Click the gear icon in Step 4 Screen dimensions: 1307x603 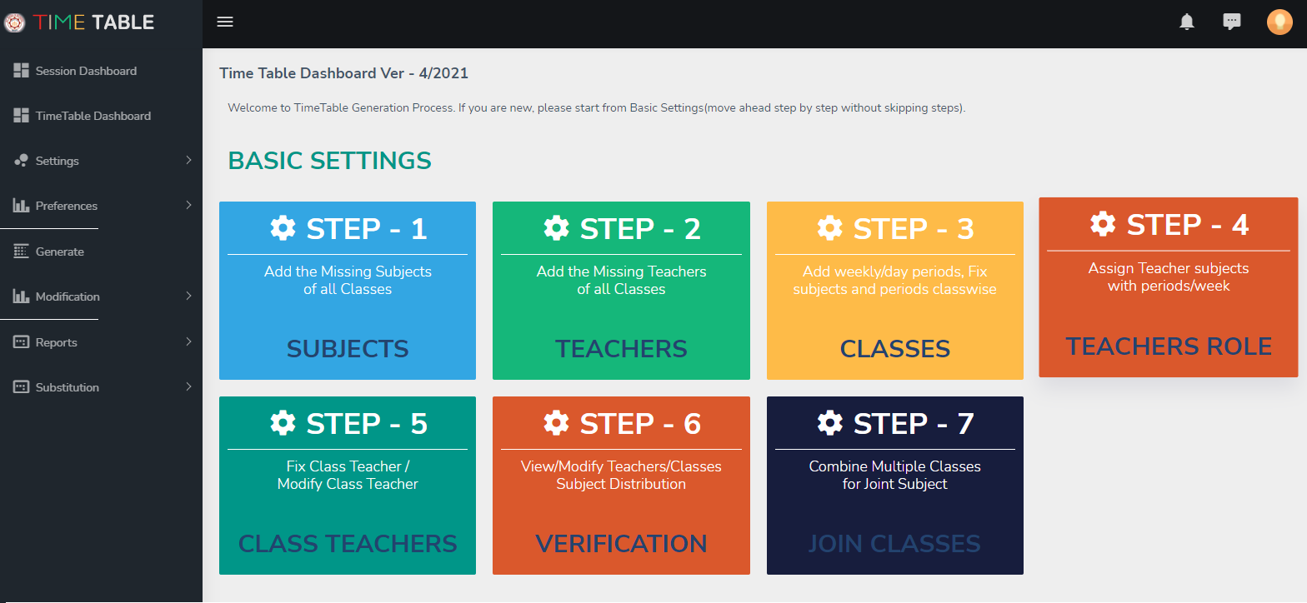[x=1104, y=224]
